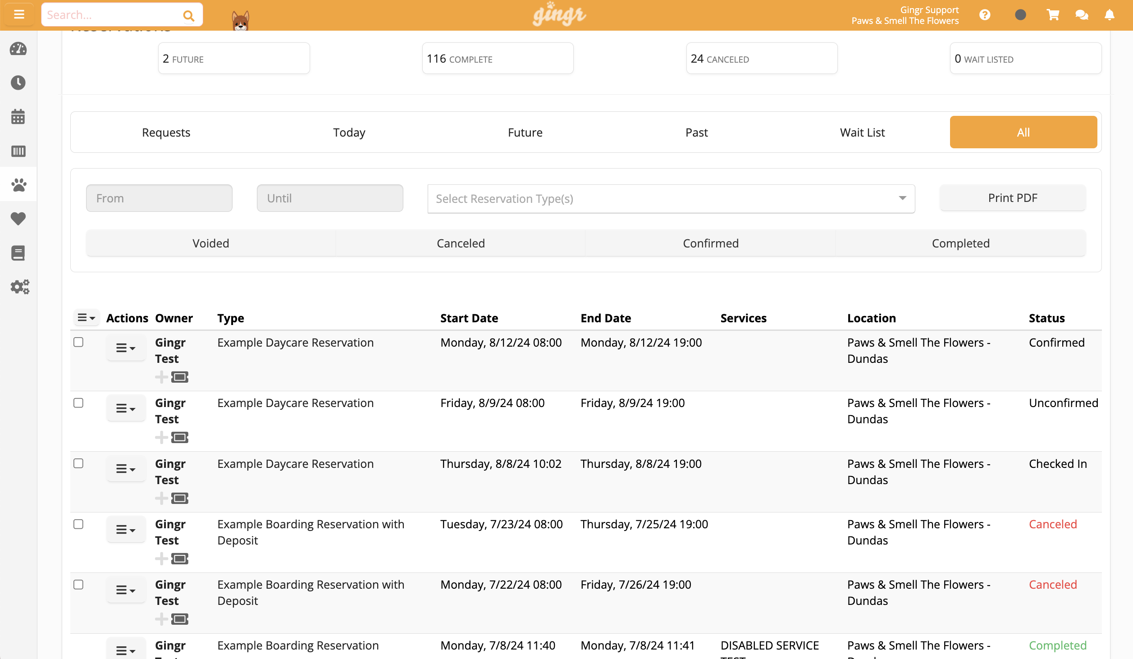Image resolution: width=1133 pixels, height=659 pixels.
Task: Click the Until date field
Action: click(x=330, y=198)
